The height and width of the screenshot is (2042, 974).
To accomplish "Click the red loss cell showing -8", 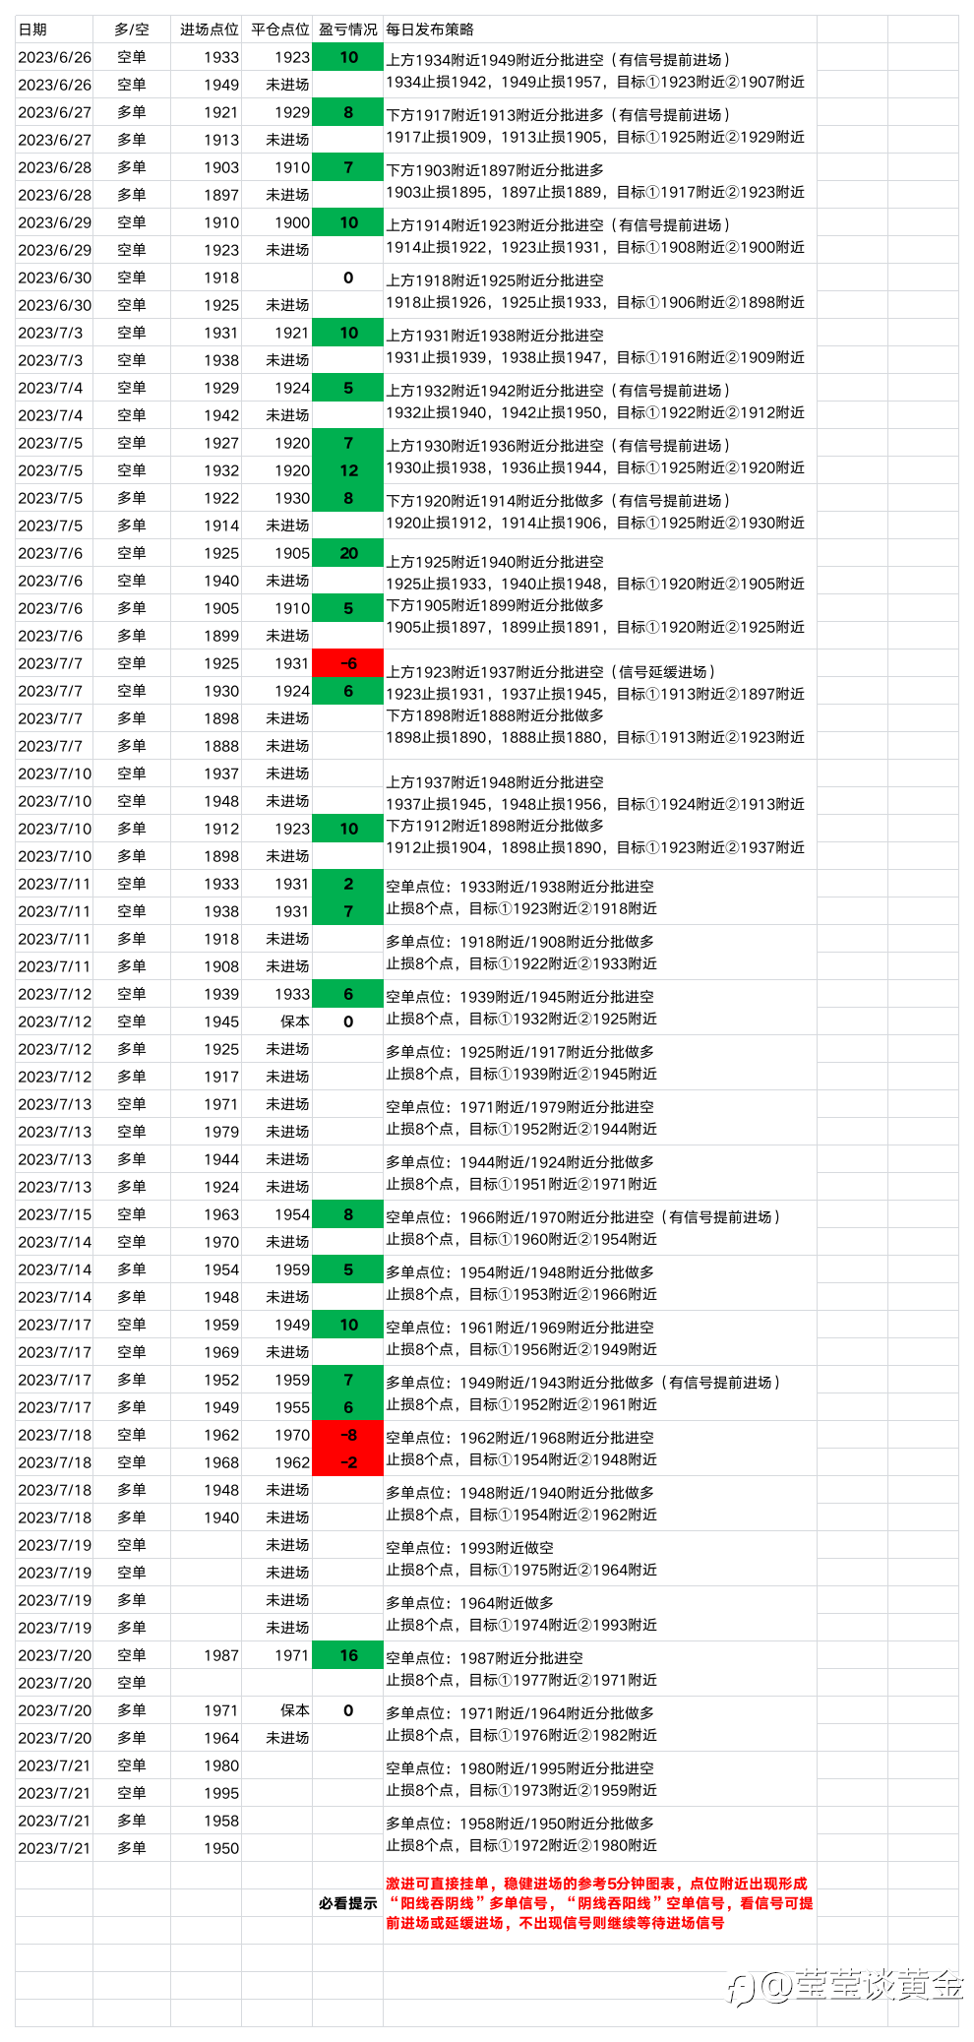I will point(348,1435).
